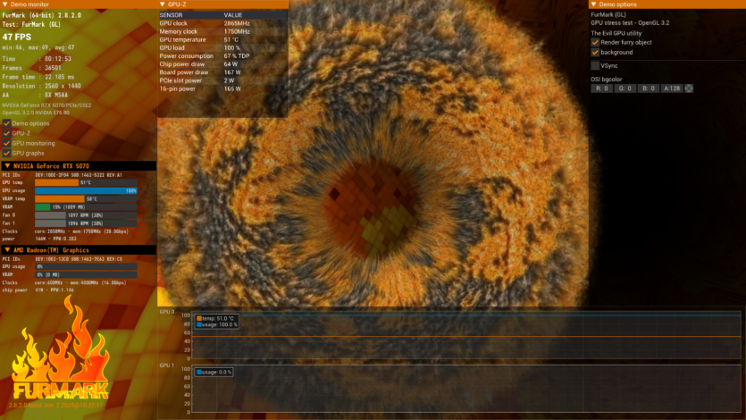Image resolution: width=746 pixels, height=420 pixels.
Task: Click the Board power draw 167 W row
Action: pos(222,72)
